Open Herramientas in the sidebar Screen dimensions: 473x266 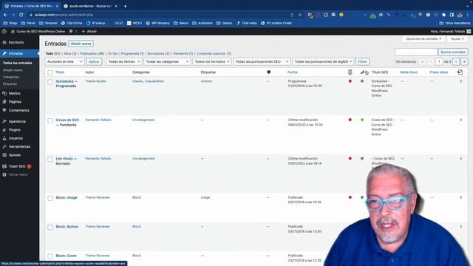pyautogui.click(x=20, y=146)
